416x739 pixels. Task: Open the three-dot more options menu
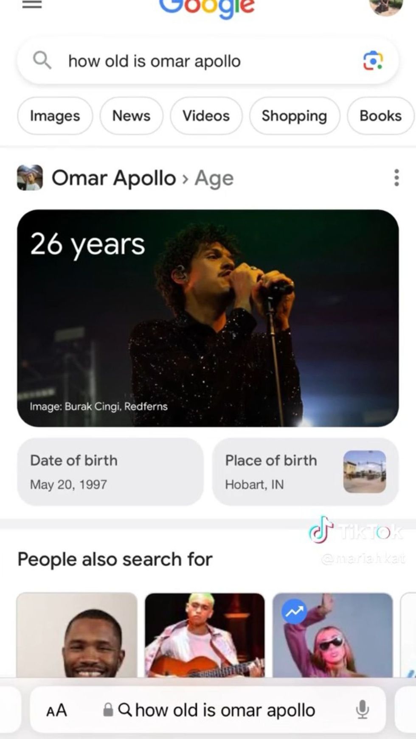[396, 178]
